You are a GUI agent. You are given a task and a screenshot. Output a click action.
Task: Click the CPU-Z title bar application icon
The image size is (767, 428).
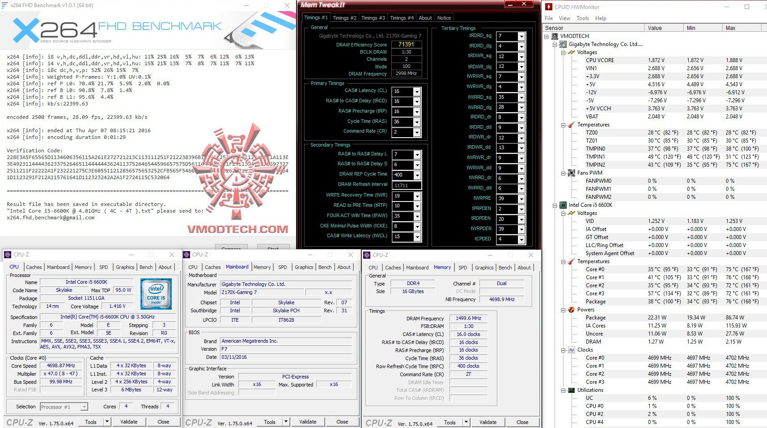pyautogui.click(x=7, y=255)
